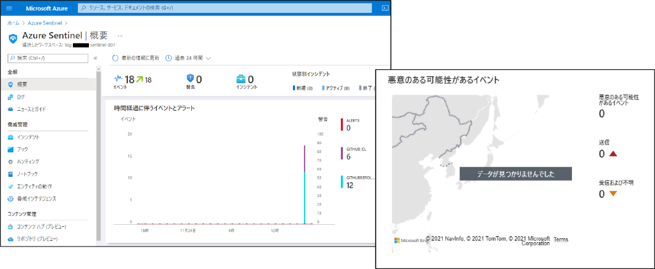Click the Microsoft Bing logo on map
This screenshot has height=269, width=655.
pos(411,241)
